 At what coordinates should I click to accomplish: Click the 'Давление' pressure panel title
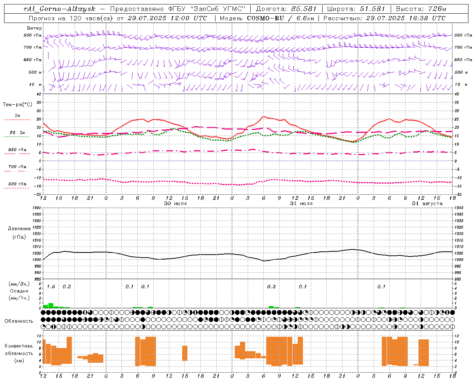19,229
